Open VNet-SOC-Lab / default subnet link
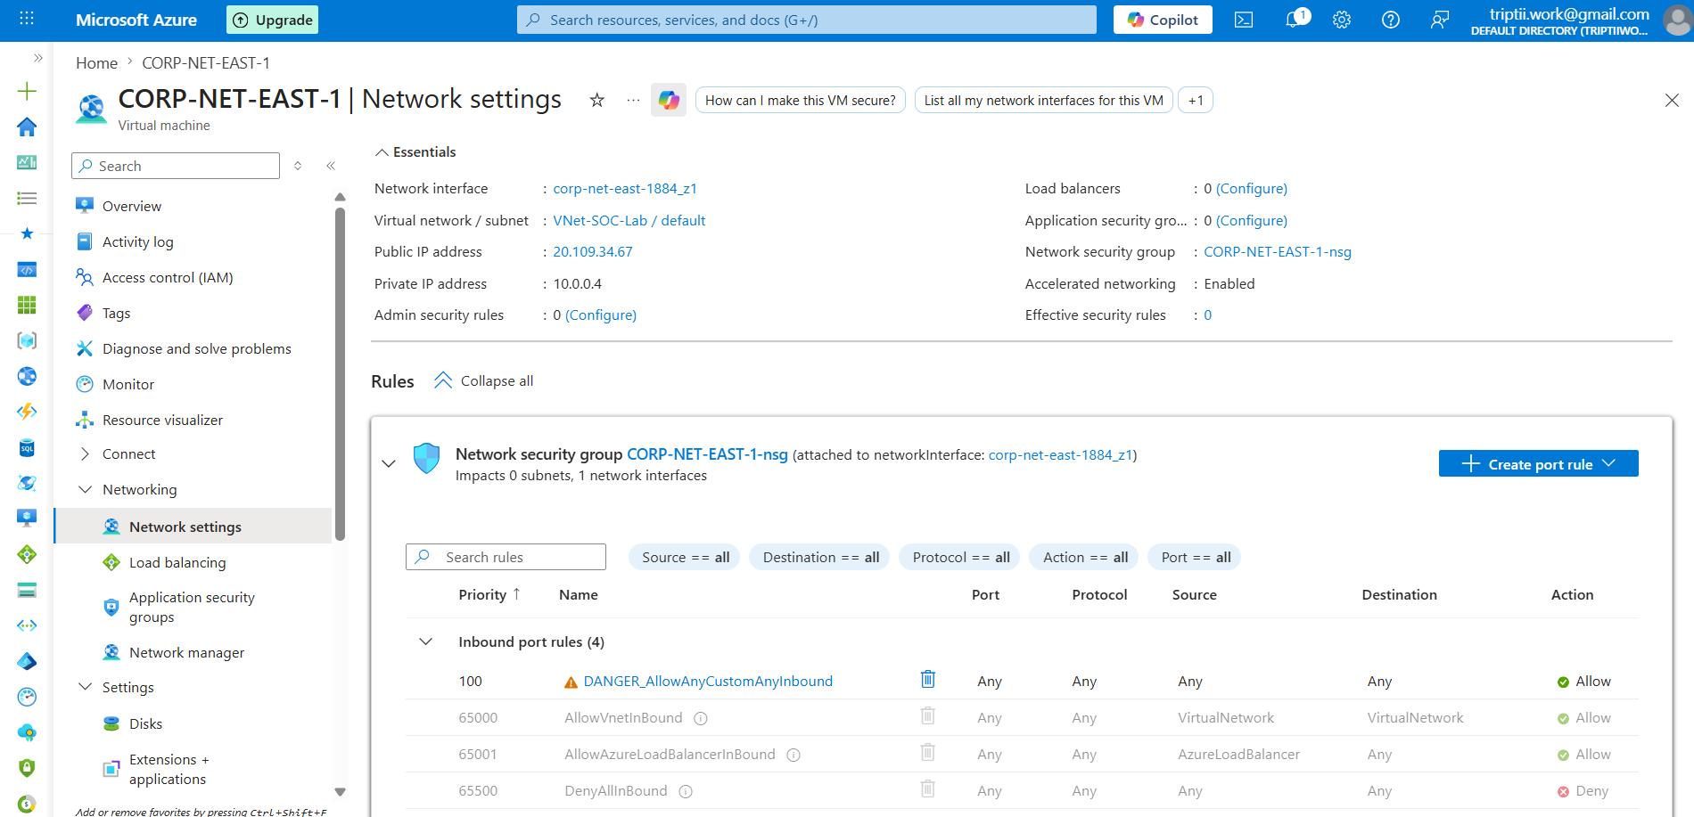The width and height of the screenshot is (1694, 817). (629, 220)
